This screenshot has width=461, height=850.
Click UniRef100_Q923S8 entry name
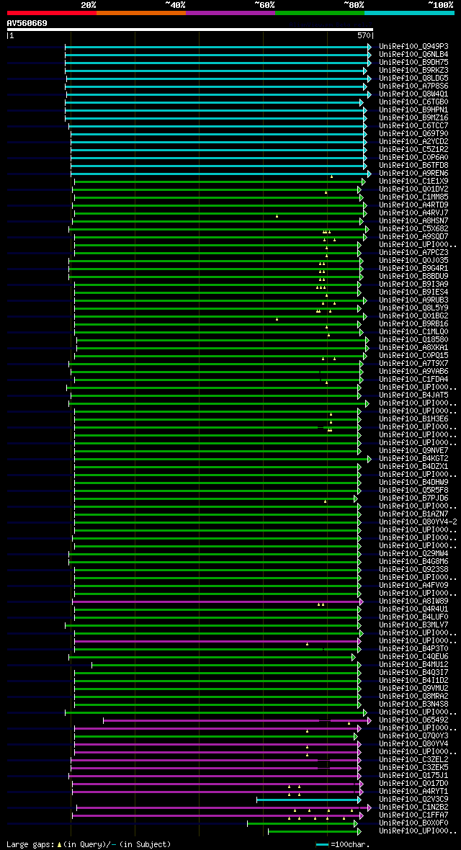pos(413,569)
